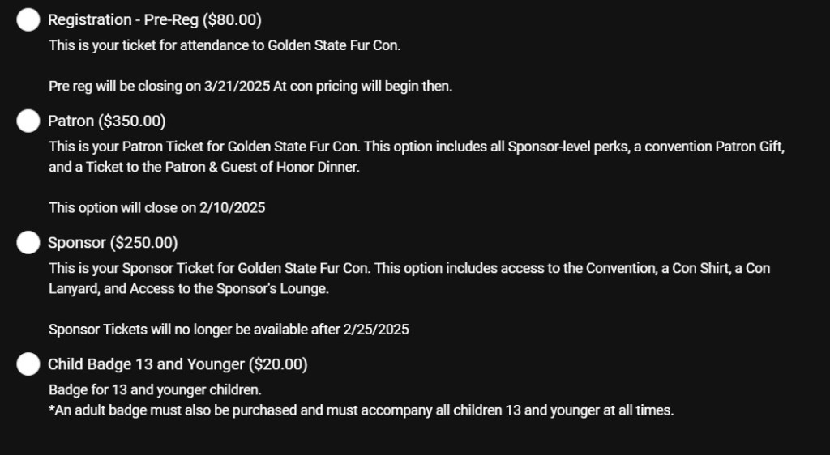Click the pre-reg closing 3/21/2025 notice

(250, 87)
